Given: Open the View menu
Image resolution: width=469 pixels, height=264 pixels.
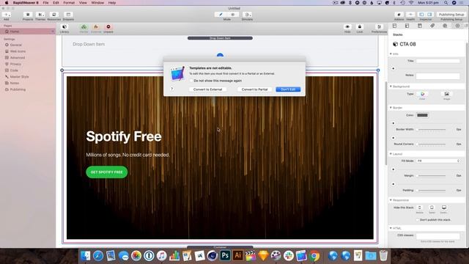Looking at the screenshot, I should [83, 3].
